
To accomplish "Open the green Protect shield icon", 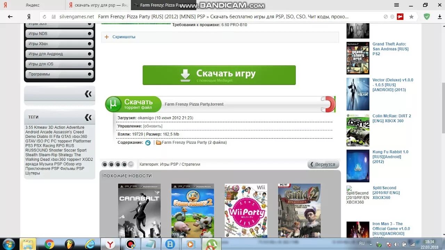I will tap(427, 17).
